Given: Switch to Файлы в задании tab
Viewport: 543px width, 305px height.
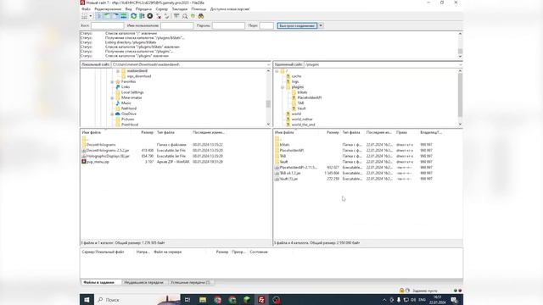Looking at the screenshot, I should [x=98, y=282].
